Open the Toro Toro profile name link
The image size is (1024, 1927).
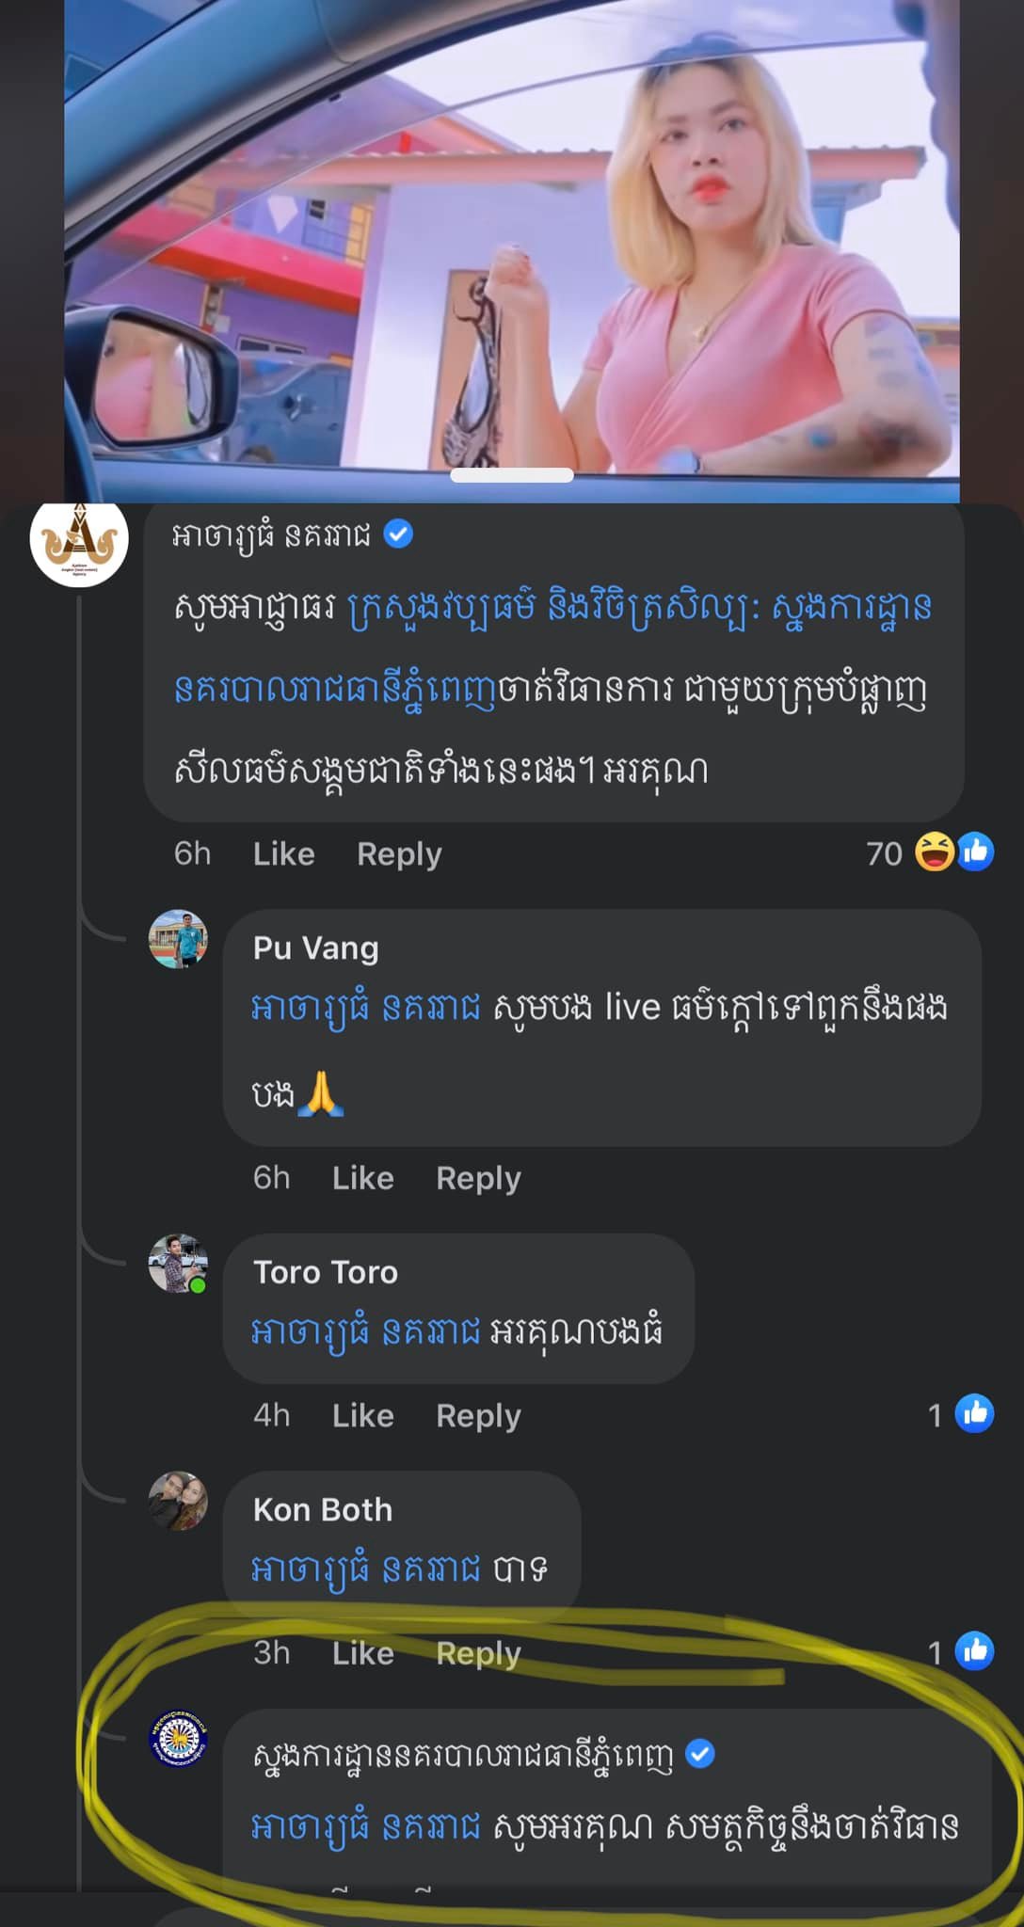[x=326, y=1272]
